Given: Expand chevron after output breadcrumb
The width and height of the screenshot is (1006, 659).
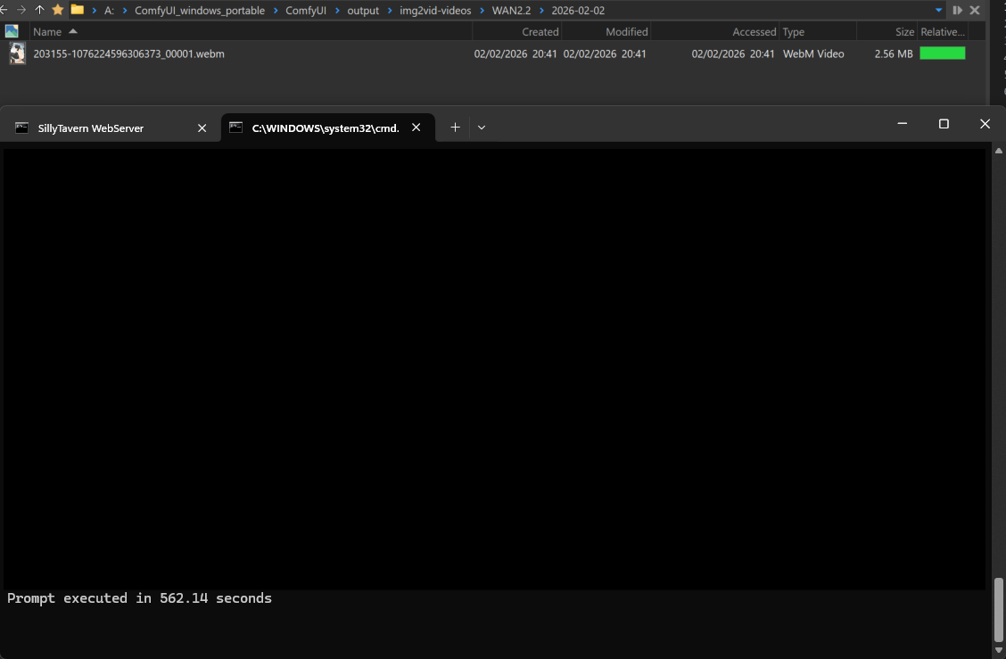Looking at the screenshot, I should click(x=390, y=11).
